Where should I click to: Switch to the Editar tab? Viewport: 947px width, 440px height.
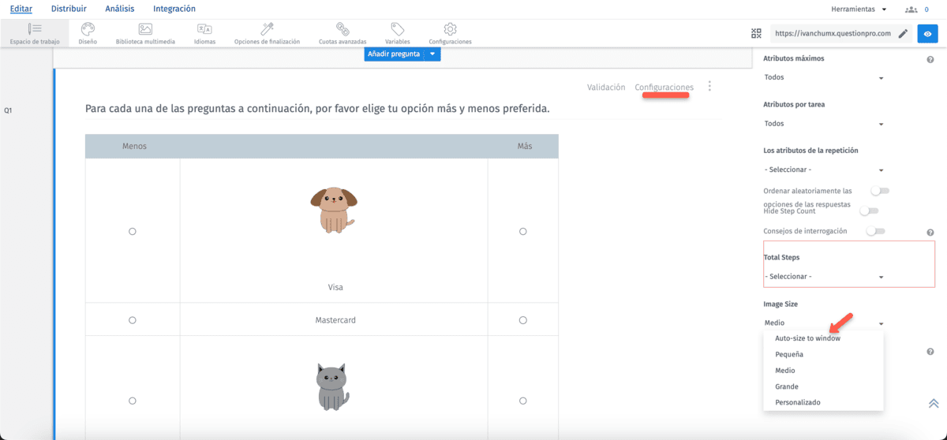click(21, 9)
